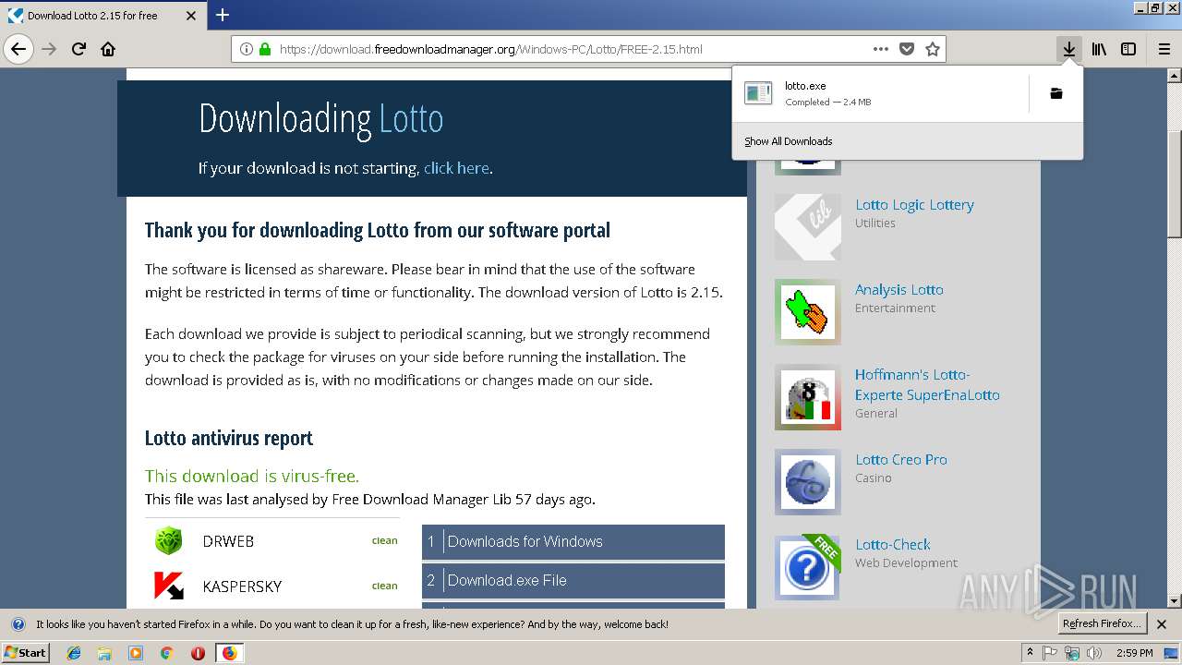The height and width of the screenshot is (665, 1182).
Task: Open the Windows Start menu
Action: coord(26,652)
